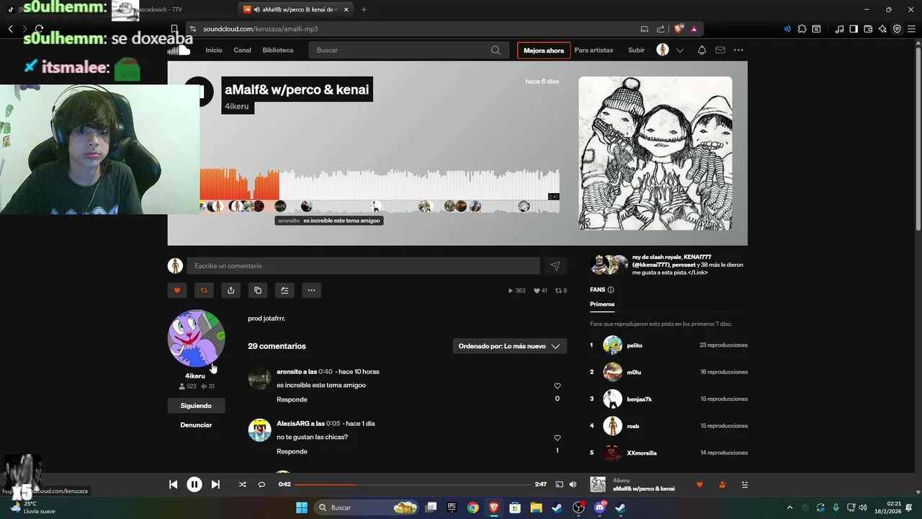Open Para artistas link
Viewport: 922px width, 519px height.
(x=594, y=50)
